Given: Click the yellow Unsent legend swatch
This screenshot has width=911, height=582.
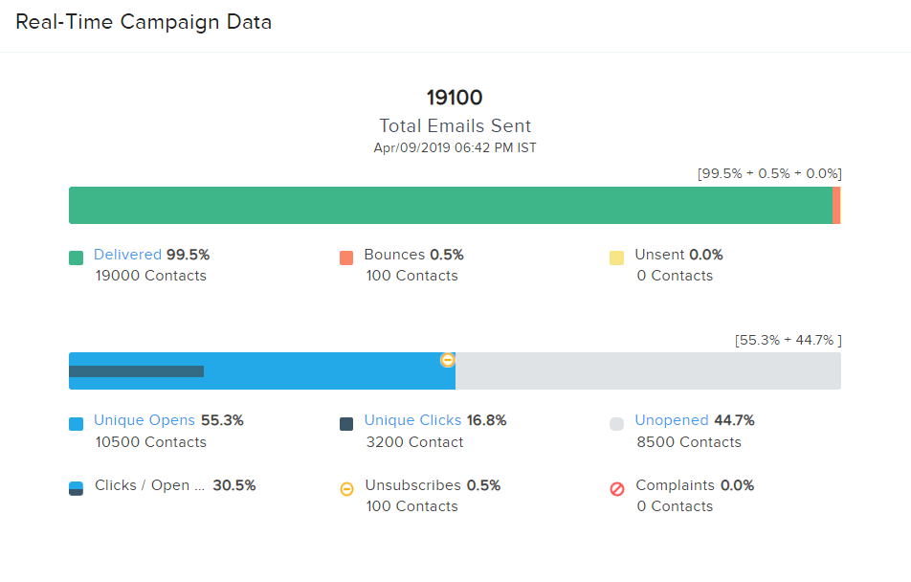Looking at the screenshot, I should click(x=617, y=257).
